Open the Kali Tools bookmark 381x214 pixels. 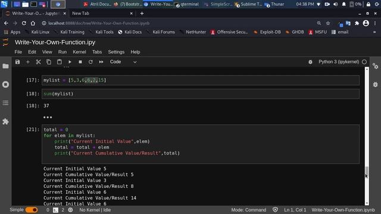click(101, 32)
